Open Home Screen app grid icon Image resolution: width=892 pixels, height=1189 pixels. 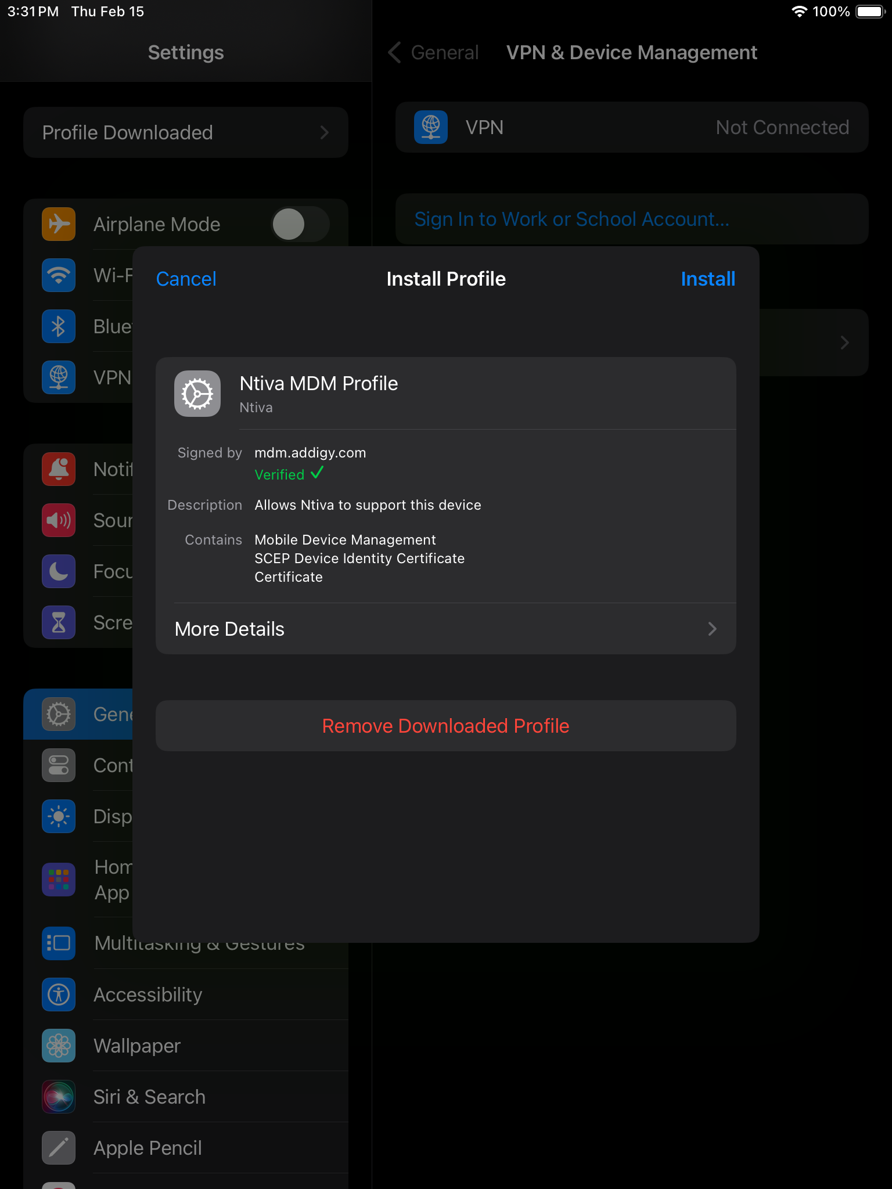[59, 880]
